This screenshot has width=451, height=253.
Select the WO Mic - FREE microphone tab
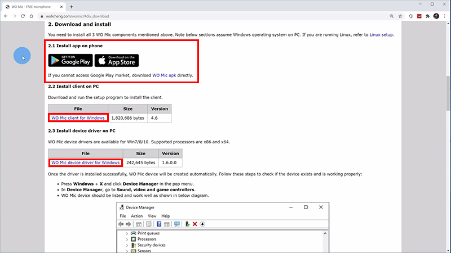tap(34, 7)
